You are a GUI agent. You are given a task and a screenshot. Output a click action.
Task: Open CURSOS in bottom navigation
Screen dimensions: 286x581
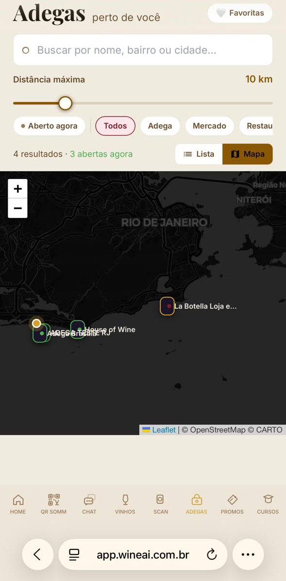click(268, 504)
